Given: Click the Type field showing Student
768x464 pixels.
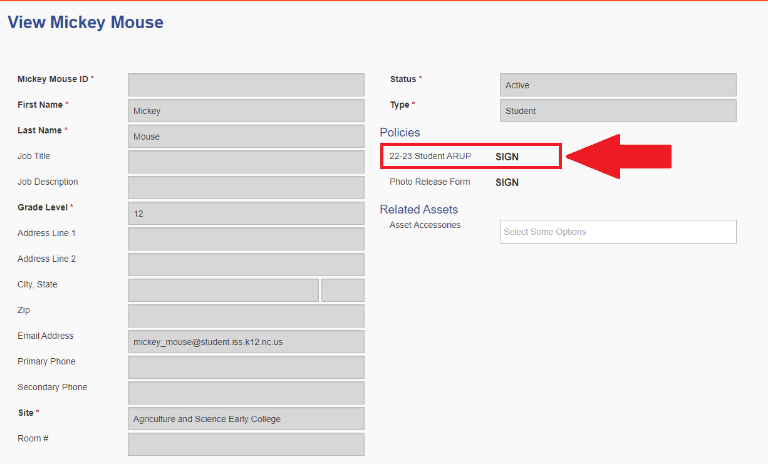Looking at the screenshot, I should click(x=618, y=111).
